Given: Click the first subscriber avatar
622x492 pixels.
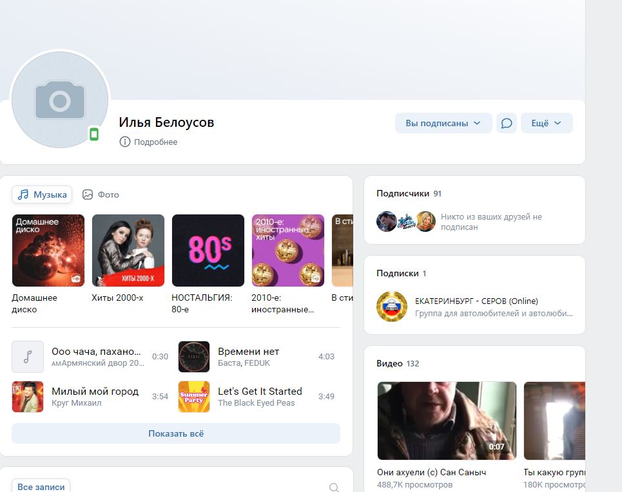Looking at the screenshot, I should [386, 222].
